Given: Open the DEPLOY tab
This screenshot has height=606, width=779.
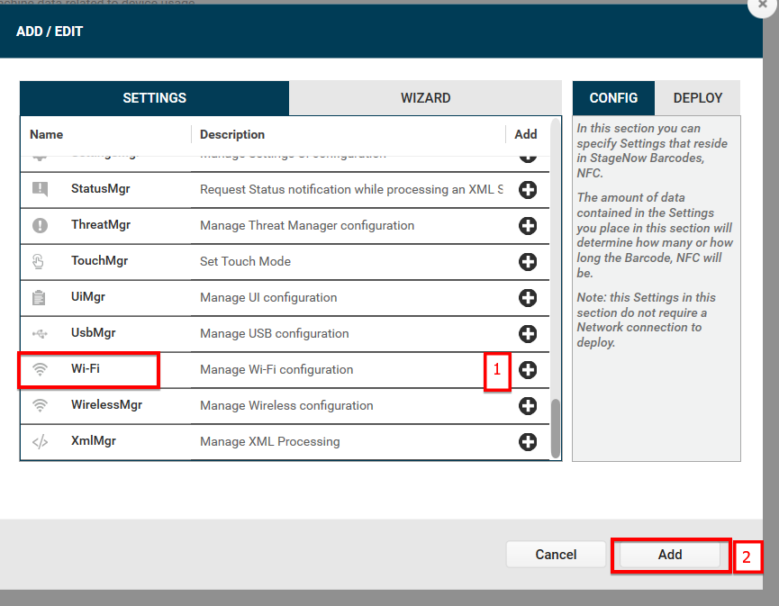Looking at the screenshot, I should point(700,98).
